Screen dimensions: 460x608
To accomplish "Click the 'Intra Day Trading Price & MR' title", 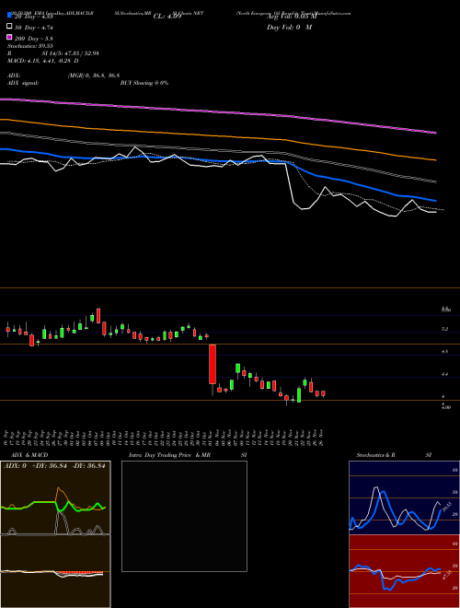I will click(x=169, y=455).
